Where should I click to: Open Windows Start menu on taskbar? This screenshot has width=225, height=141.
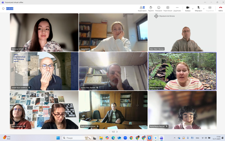point(58,138)
